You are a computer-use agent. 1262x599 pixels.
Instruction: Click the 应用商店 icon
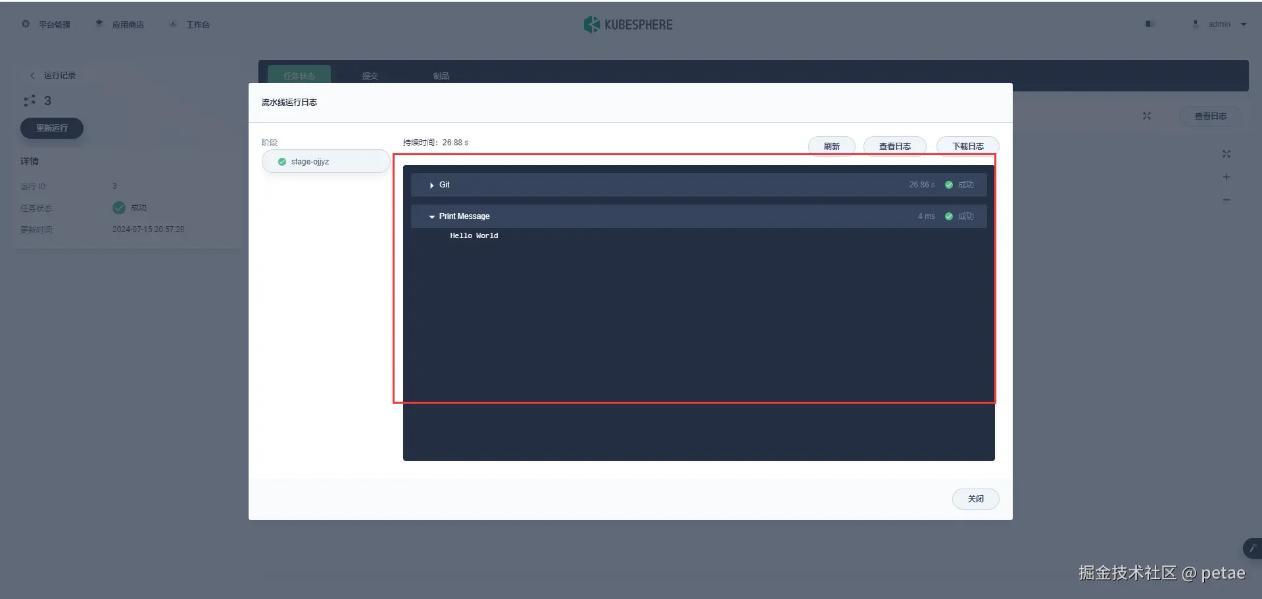(x=99, y=24)
